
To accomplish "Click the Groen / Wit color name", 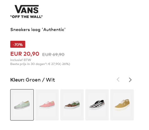I will tap(40, 80).
